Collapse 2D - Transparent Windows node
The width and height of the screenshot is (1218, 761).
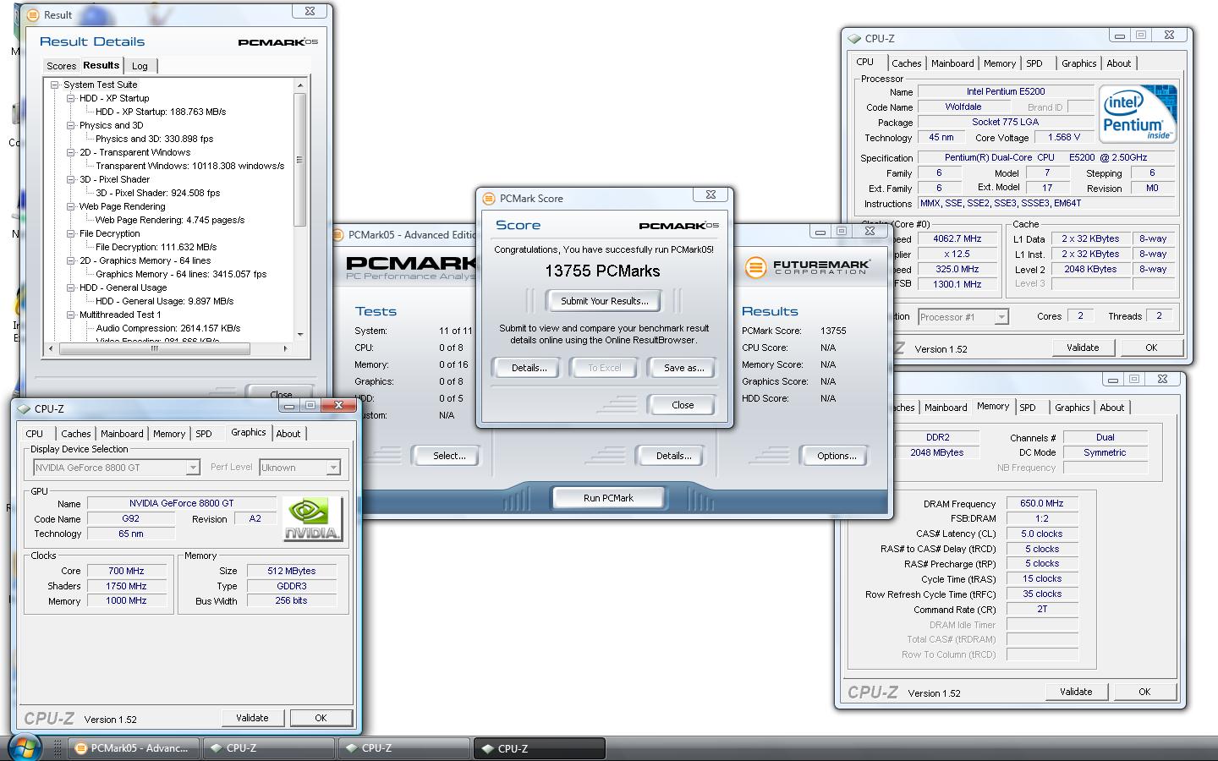coord(71,152)
